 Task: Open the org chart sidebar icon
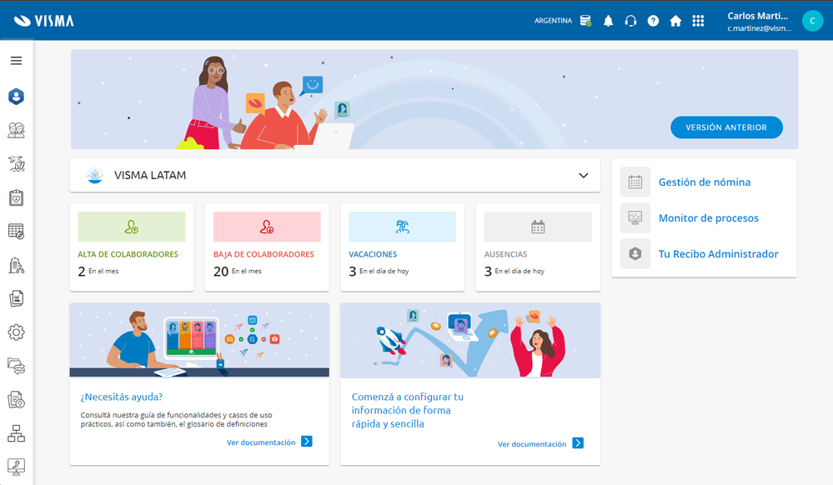17,433
